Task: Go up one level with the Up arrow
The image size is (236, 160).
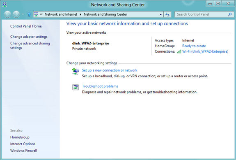Action: (29, 14)
